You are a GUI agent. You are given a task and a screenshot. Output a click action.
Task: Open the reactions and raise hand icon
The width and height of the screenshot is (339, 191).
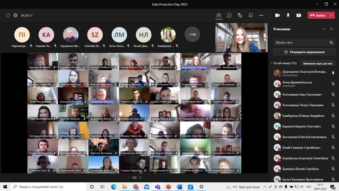coord(240,15)
